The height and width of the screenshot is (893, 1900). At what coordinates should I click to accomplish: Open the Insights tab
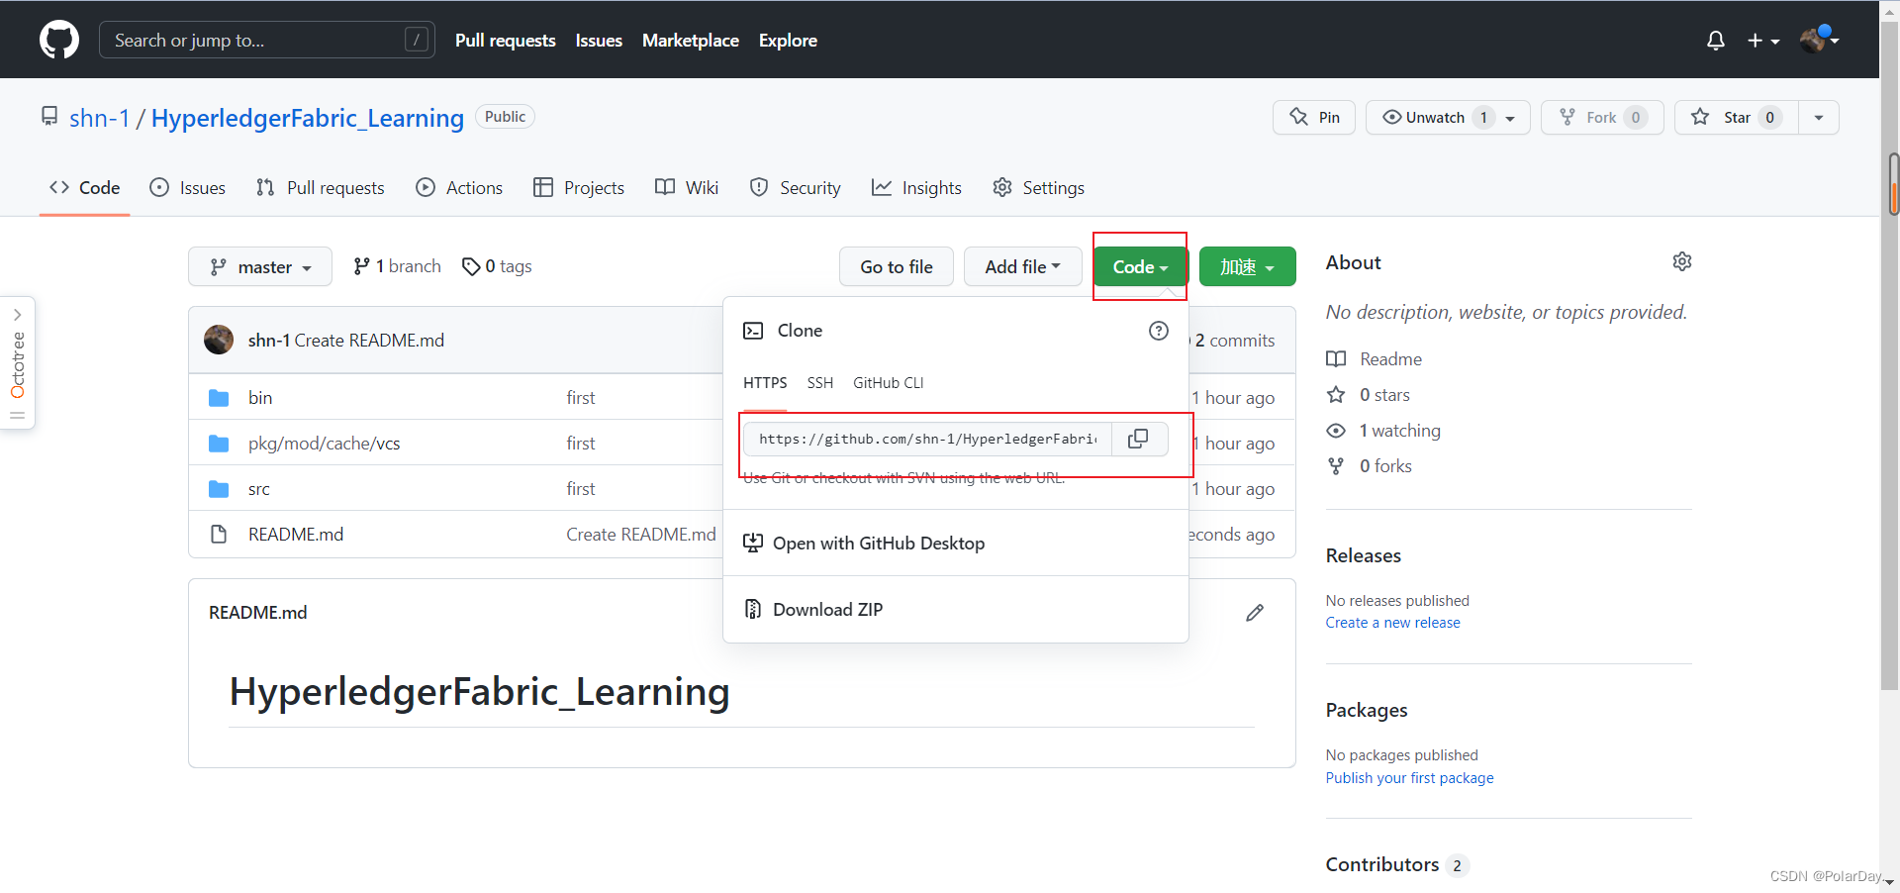pyautogui.click(x=916, y=187)
